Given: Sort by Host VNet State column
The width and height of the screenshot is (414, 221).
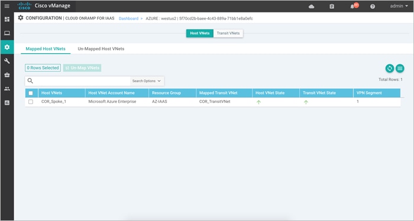Looking at the screenshot, I should [276, 93].
